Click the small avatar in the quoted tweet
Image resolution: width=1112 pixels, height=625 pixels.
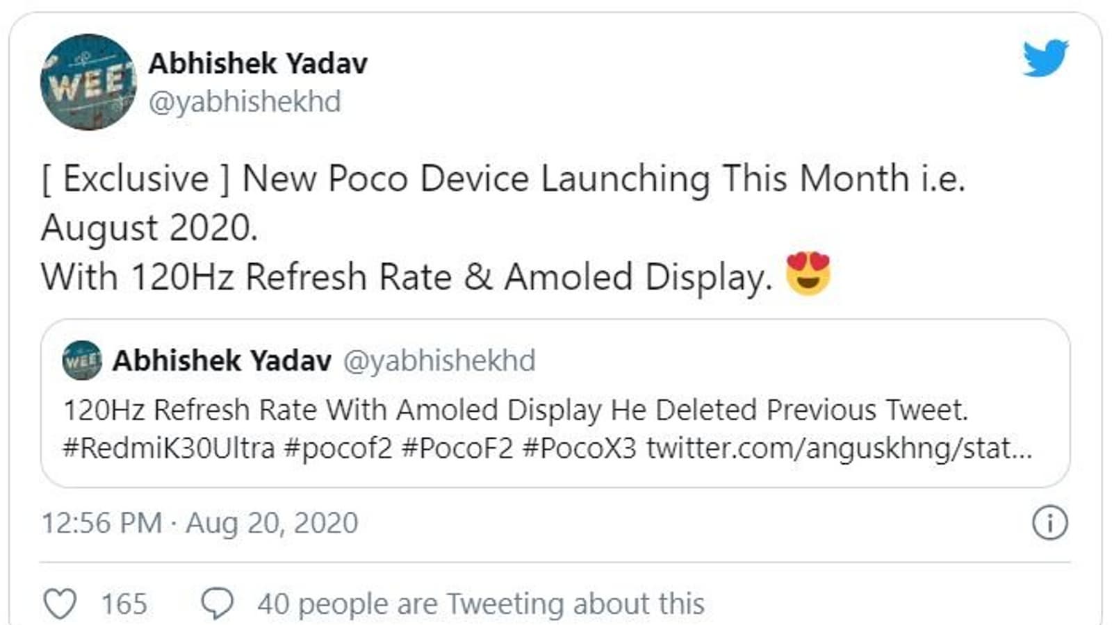[82, 360]
